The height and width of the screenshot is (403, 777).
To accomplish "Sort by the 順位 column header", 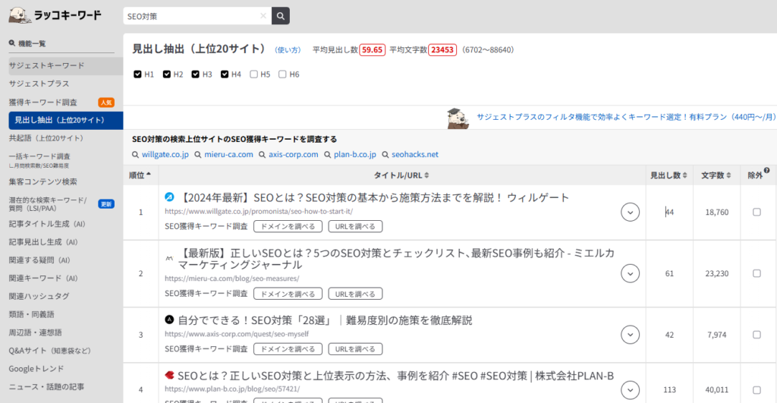I will click(140, 175).
